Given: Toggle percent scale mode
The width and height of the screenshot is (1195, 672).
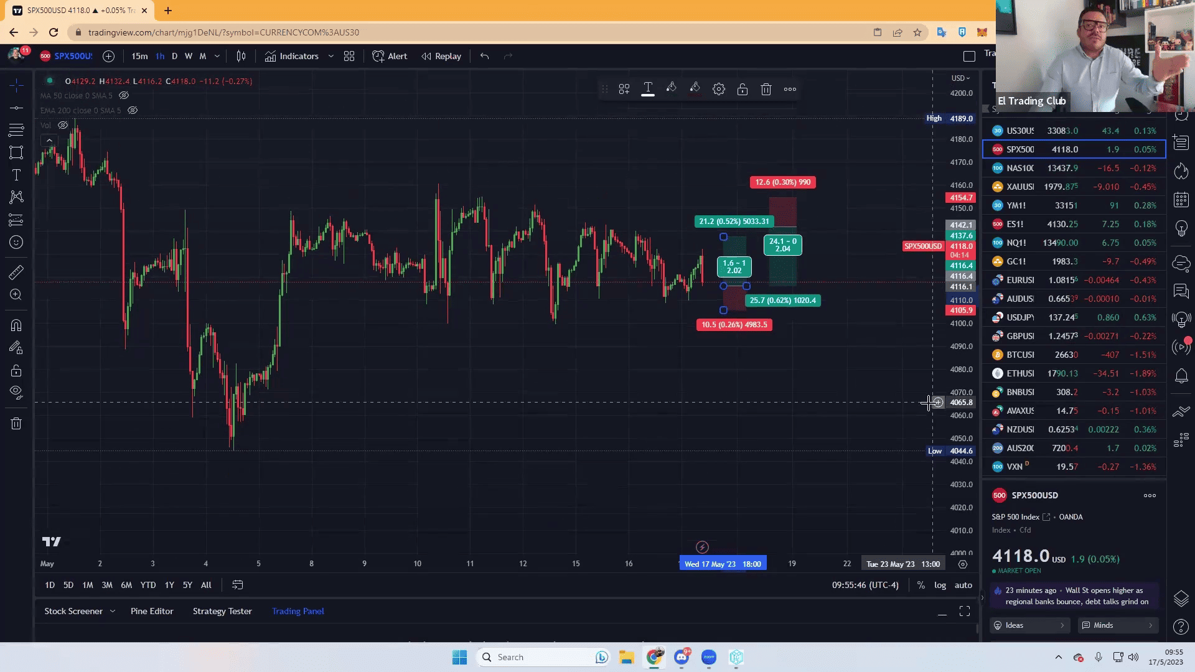Looking at the screenshot, I should 921,585.
